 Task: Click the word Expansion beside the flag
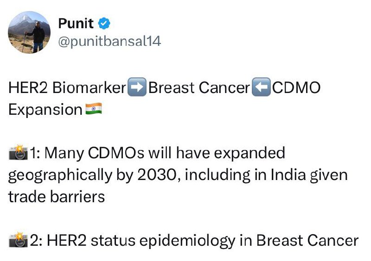pyautogui.click(x=45, y=110)
